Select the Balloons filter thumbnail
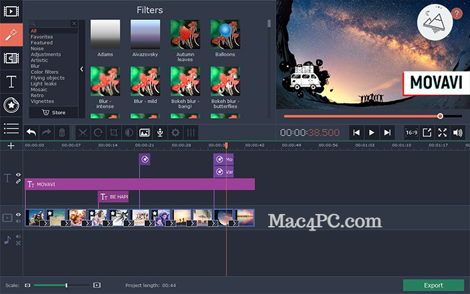 (x=225, y=35)
